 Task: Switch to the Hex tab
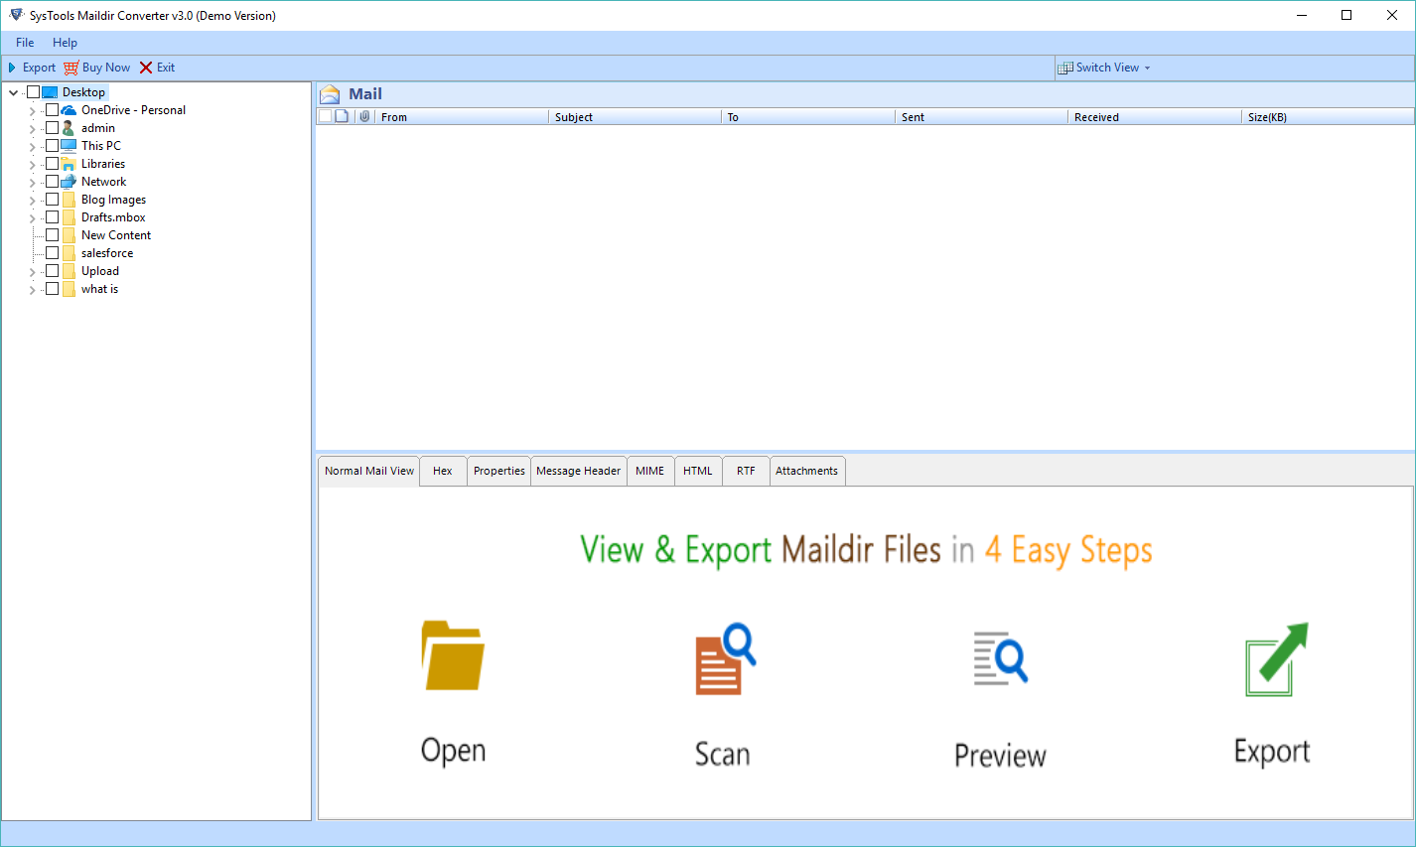pyautogui.click(x=443, y=471)
